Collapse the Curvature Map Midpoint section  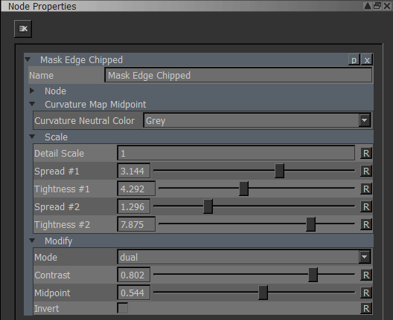32,104
